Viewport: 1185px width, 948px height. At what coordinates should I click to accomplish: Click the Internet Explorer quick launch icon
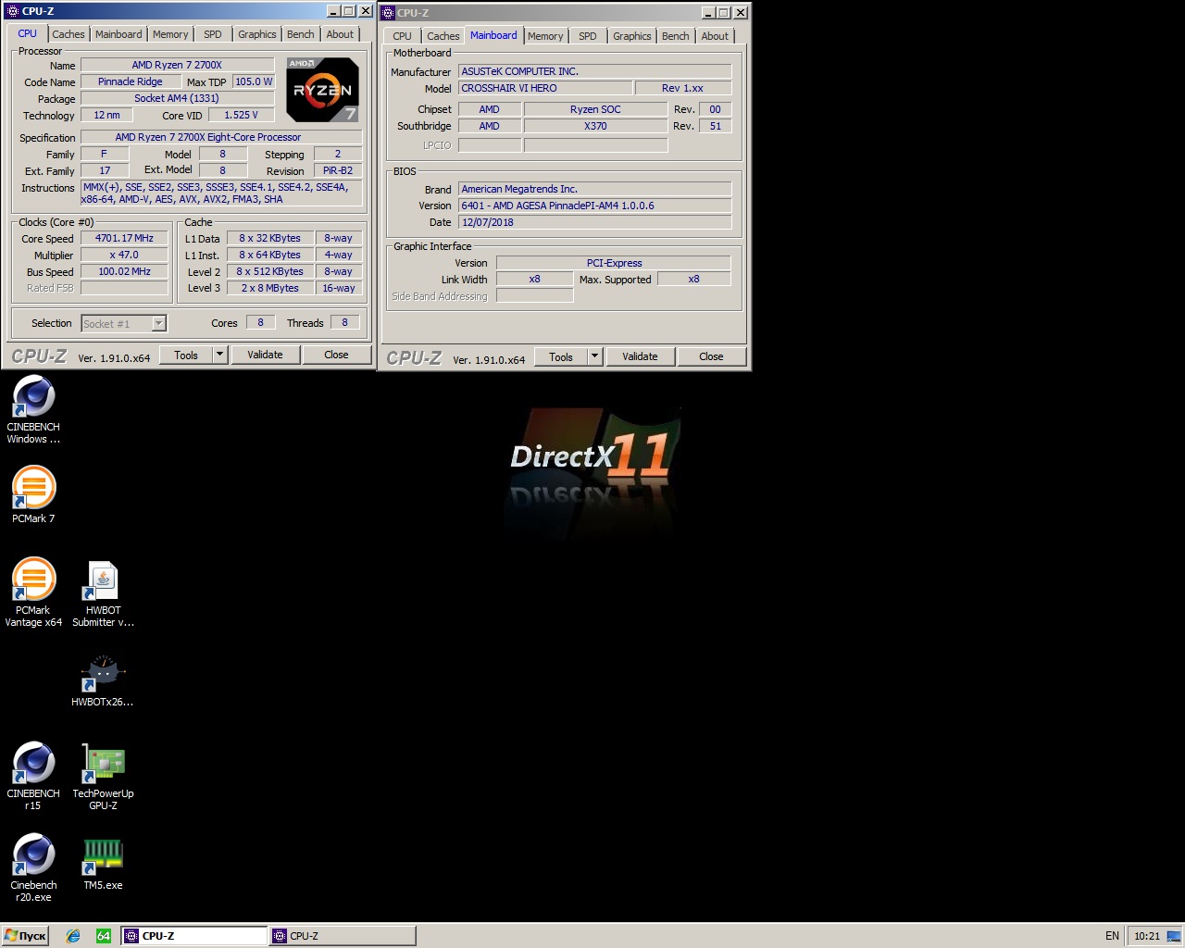[73, 936]
